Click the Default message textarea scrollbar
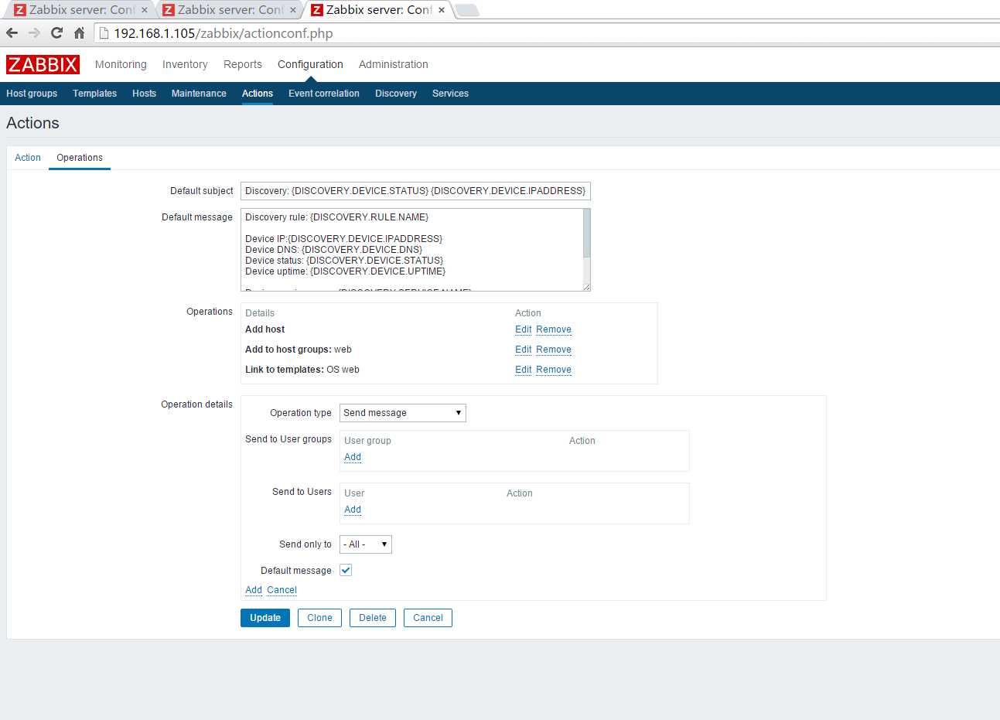The width and height of the screenshot is (1000, 720). [x=587, y=234]
